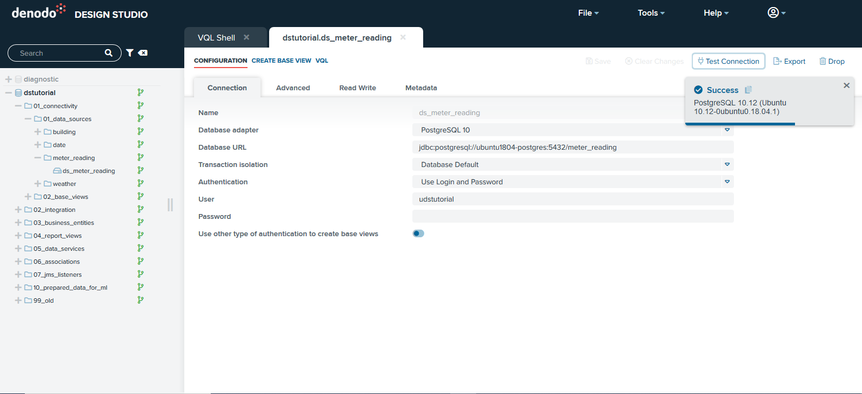This screenshot has height=394, width=862.
Task: Click the search magnifier icon
Action: [109, 53]
